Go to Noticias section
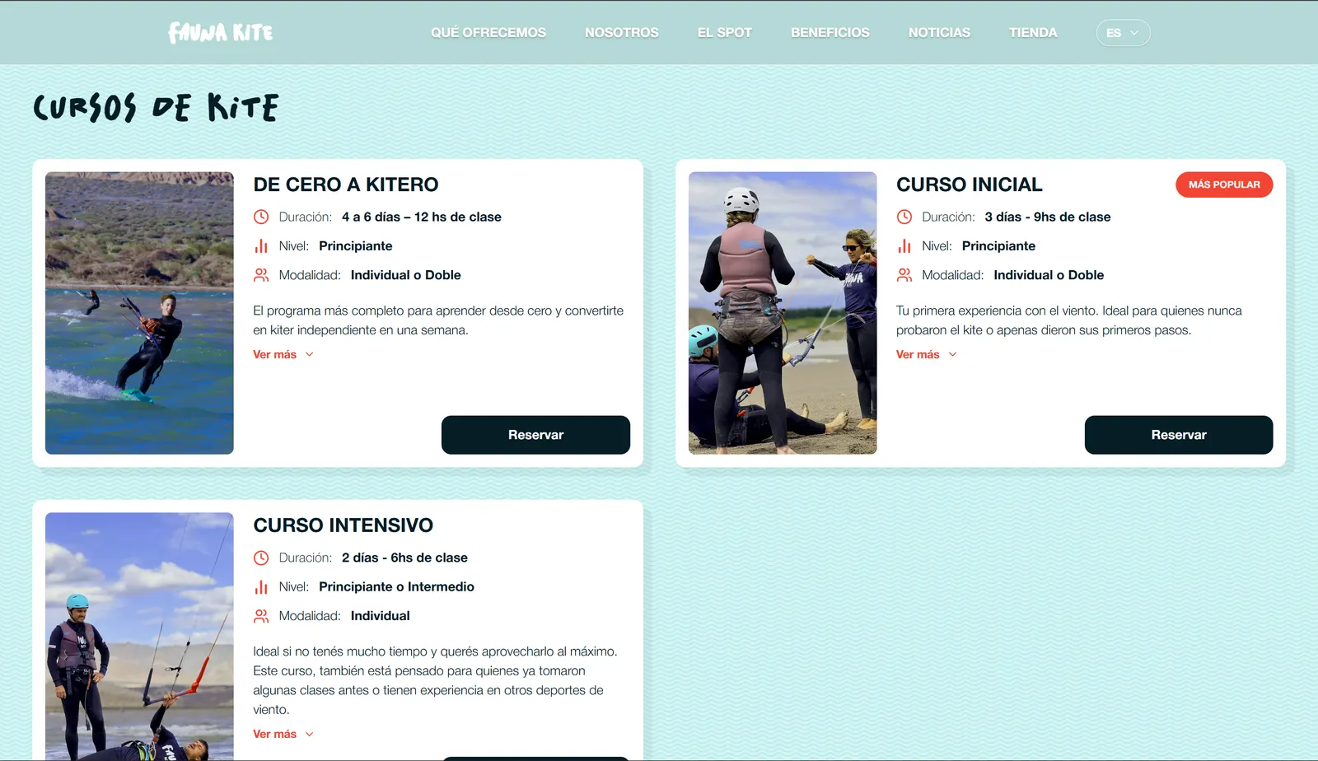The image size is (1318, 761). [x=939, y=32]
